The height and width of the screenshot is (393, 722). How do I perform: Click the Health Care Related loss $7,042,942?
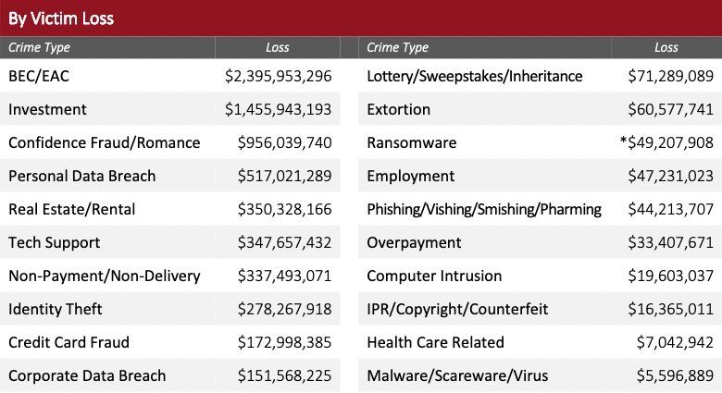click(x=674, y=342)
